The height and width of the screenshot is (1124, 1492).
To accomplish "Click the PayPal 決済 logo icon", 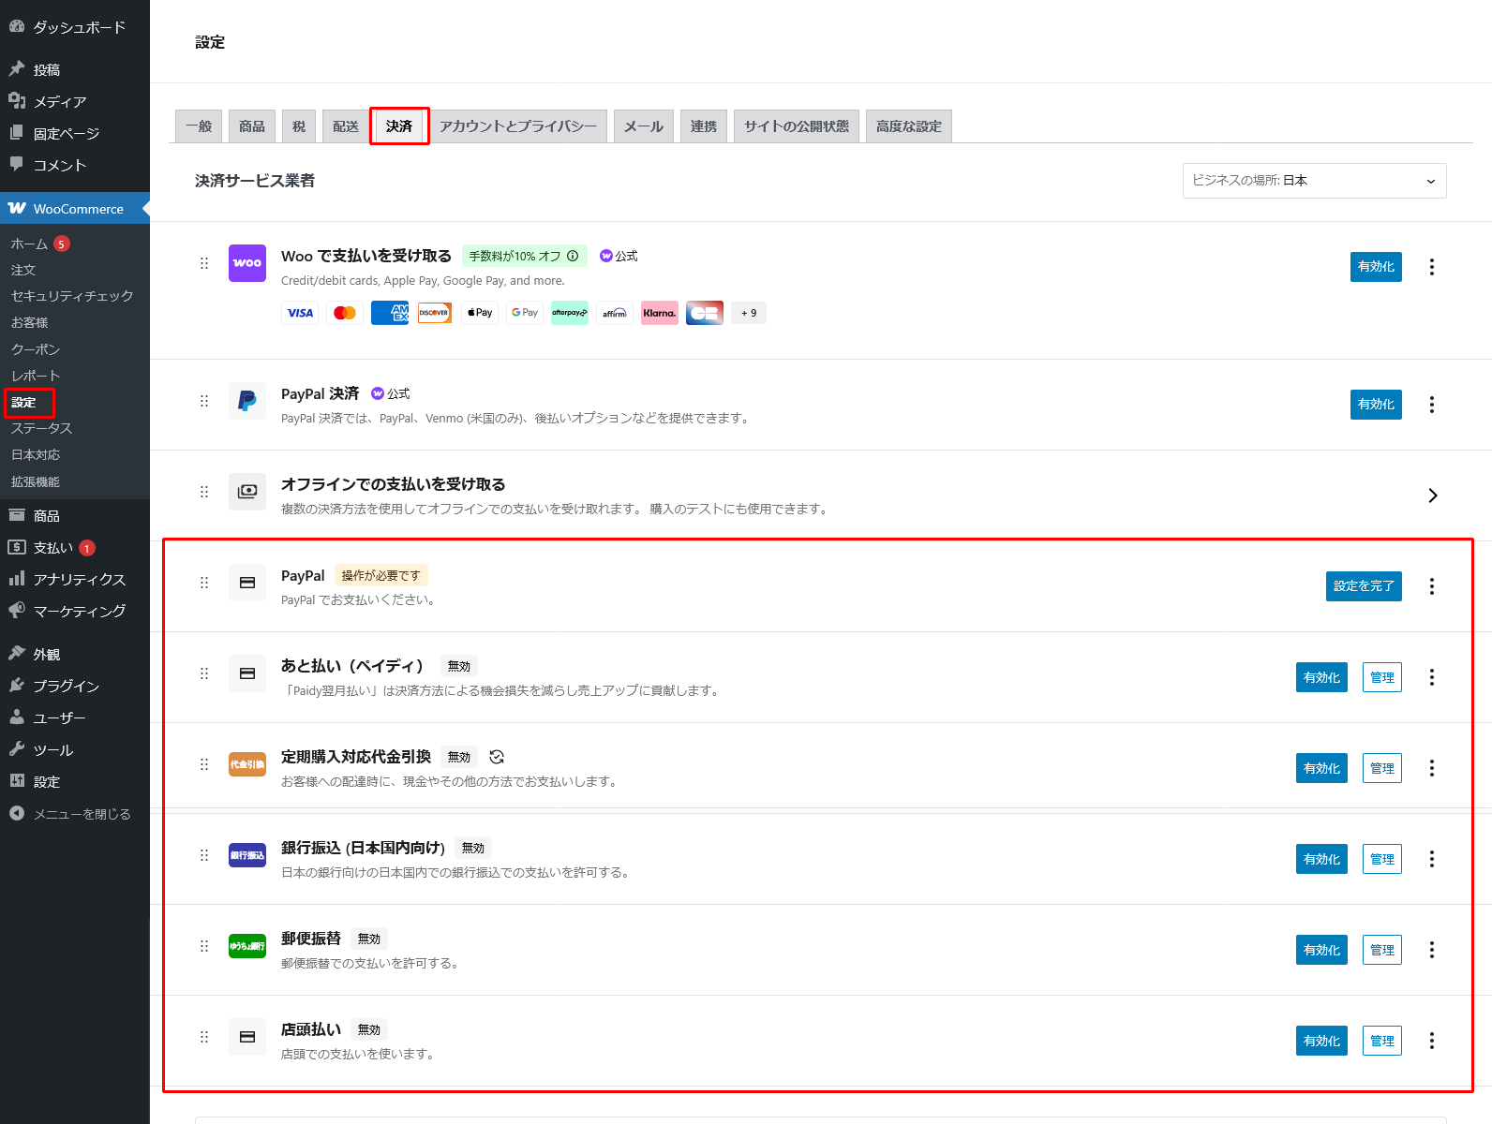I will pyautogui.click(x=247, y=401).
